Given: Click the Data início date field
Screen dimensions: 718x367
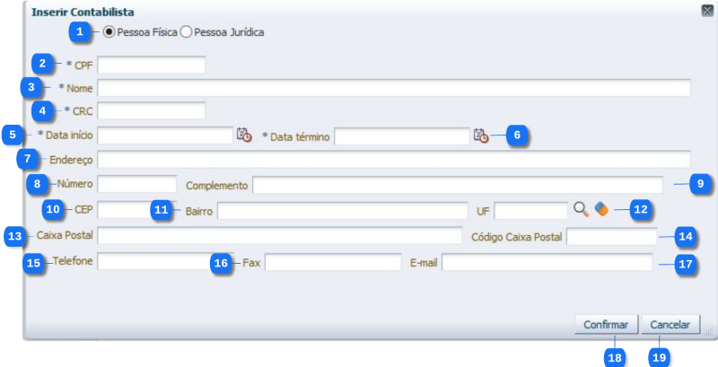Looking at the screenshot, I should (x=165, y=135).
